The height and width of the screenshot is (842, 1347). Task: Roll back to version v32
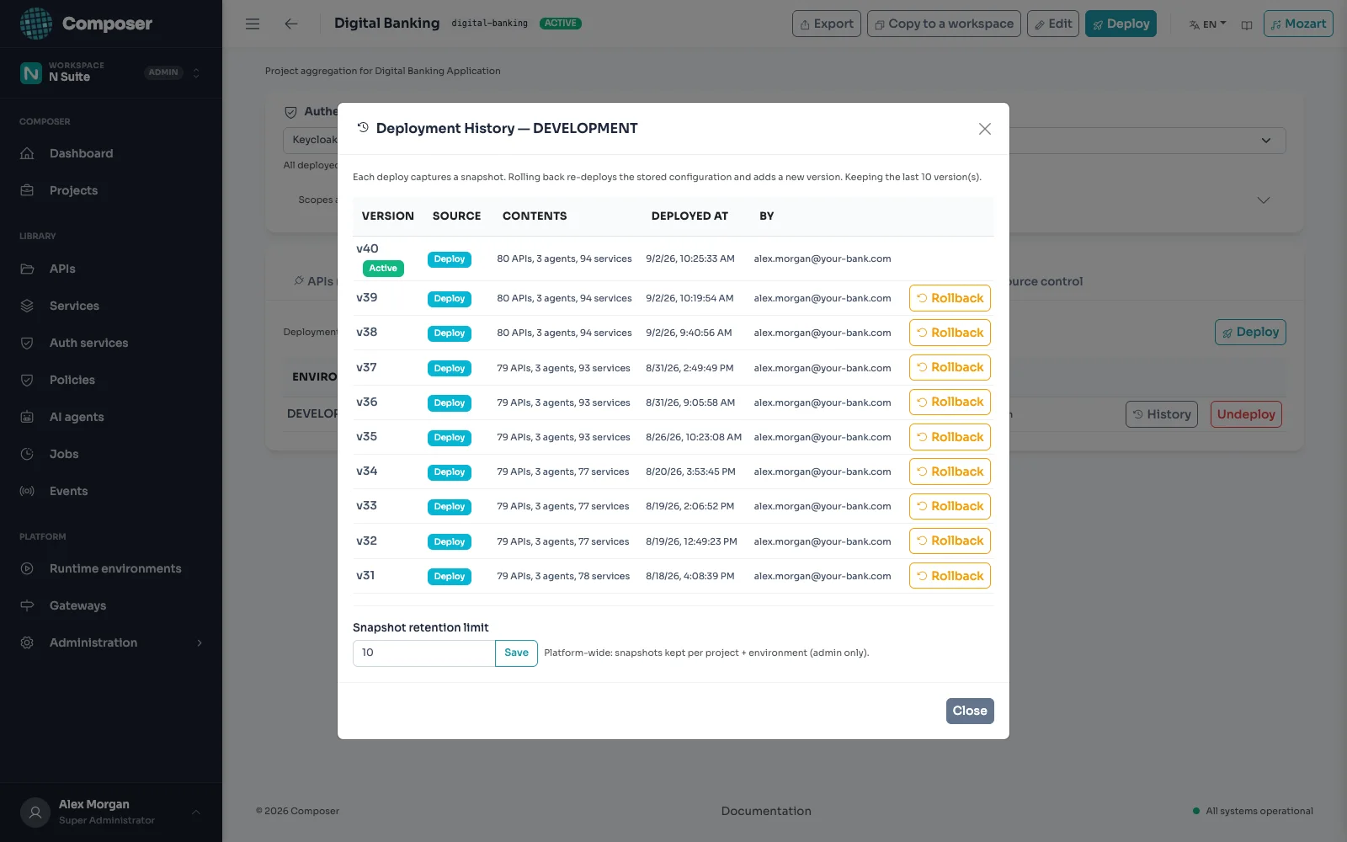pyautogui.click(x=950, y=541)
